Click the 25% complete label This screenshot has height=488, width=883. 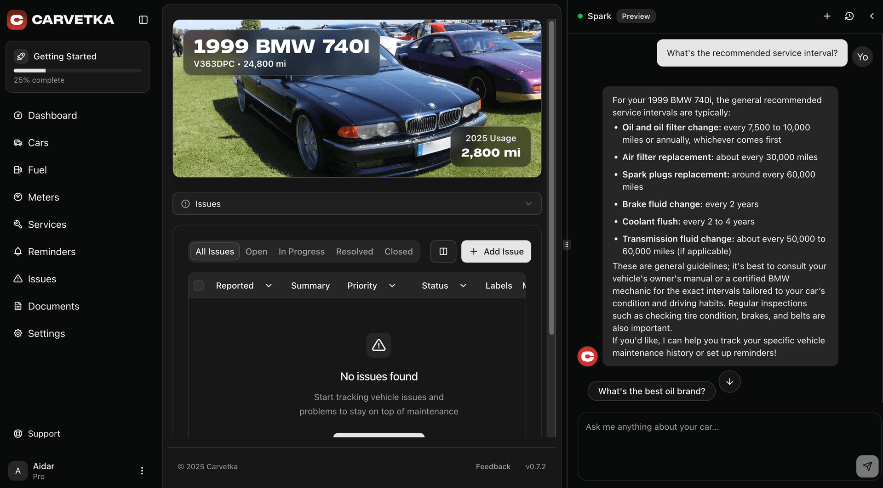pos(39,80)
